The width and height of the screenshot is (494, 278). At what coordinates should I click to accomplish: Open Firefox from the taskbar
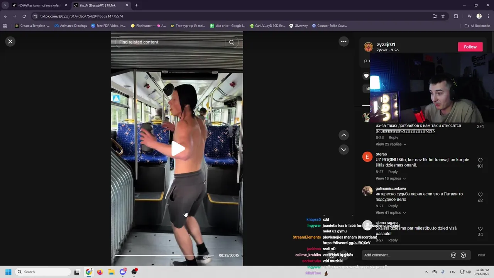point(100,272)
